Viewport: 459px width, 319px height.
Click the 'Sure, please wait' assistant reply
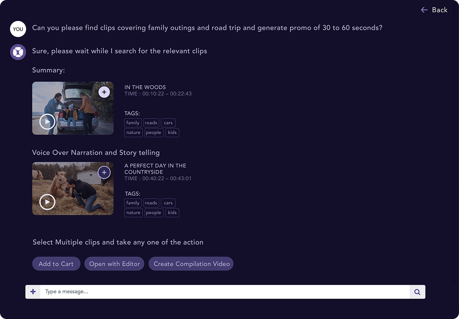[x=120, y=51]
